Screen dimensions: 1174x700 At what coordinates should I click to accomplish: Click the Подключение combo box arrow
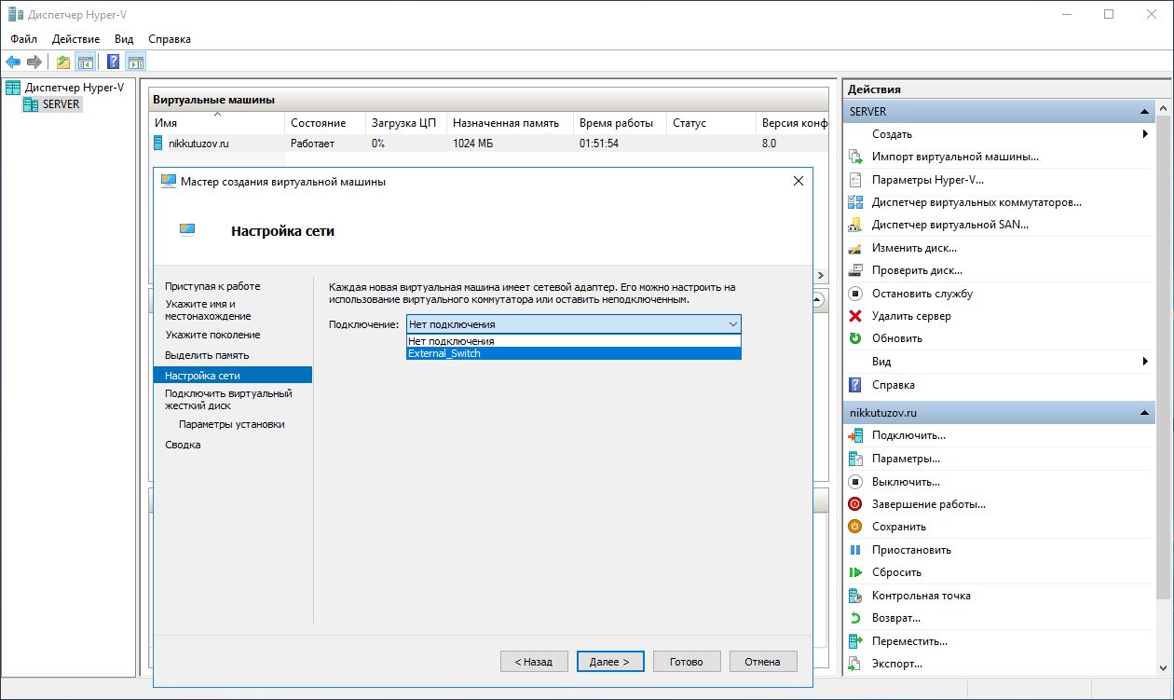tap(732, 324)
